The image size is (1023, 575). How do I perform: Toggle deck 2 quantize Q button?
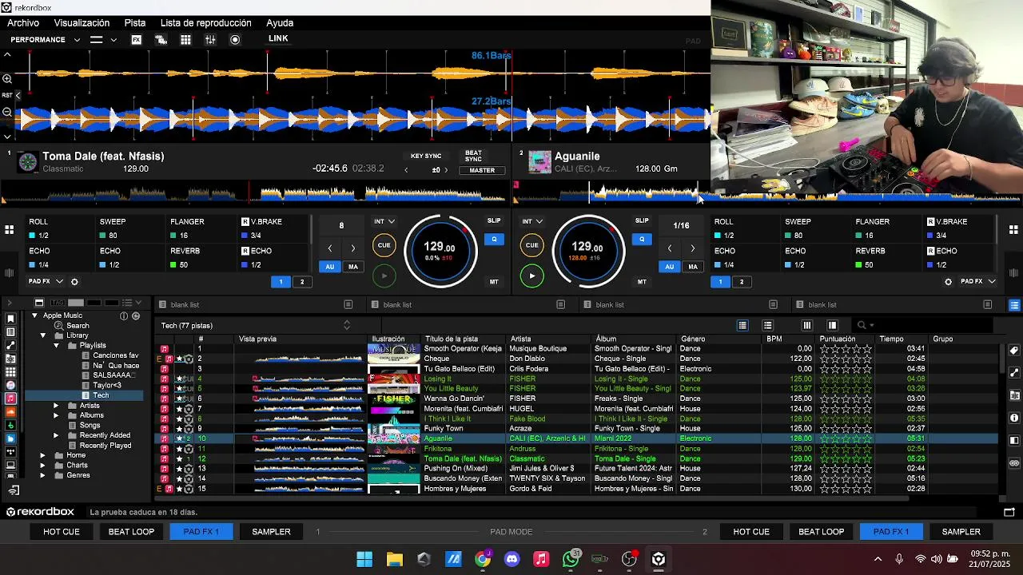click(x=642, y=240)
